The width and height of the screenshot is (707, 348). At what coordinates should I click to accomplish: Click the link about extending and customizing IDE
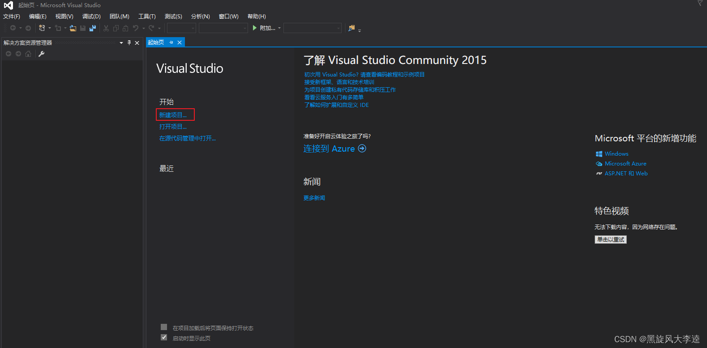tap(336, 105)
